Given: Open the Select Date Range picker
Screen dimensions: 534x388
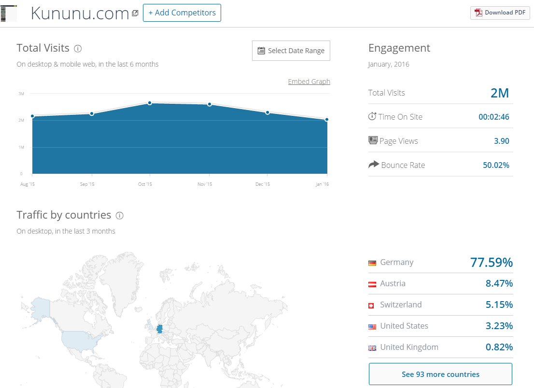Looking at the screenshot, I should pyautogui.click(x=291, y=50).
